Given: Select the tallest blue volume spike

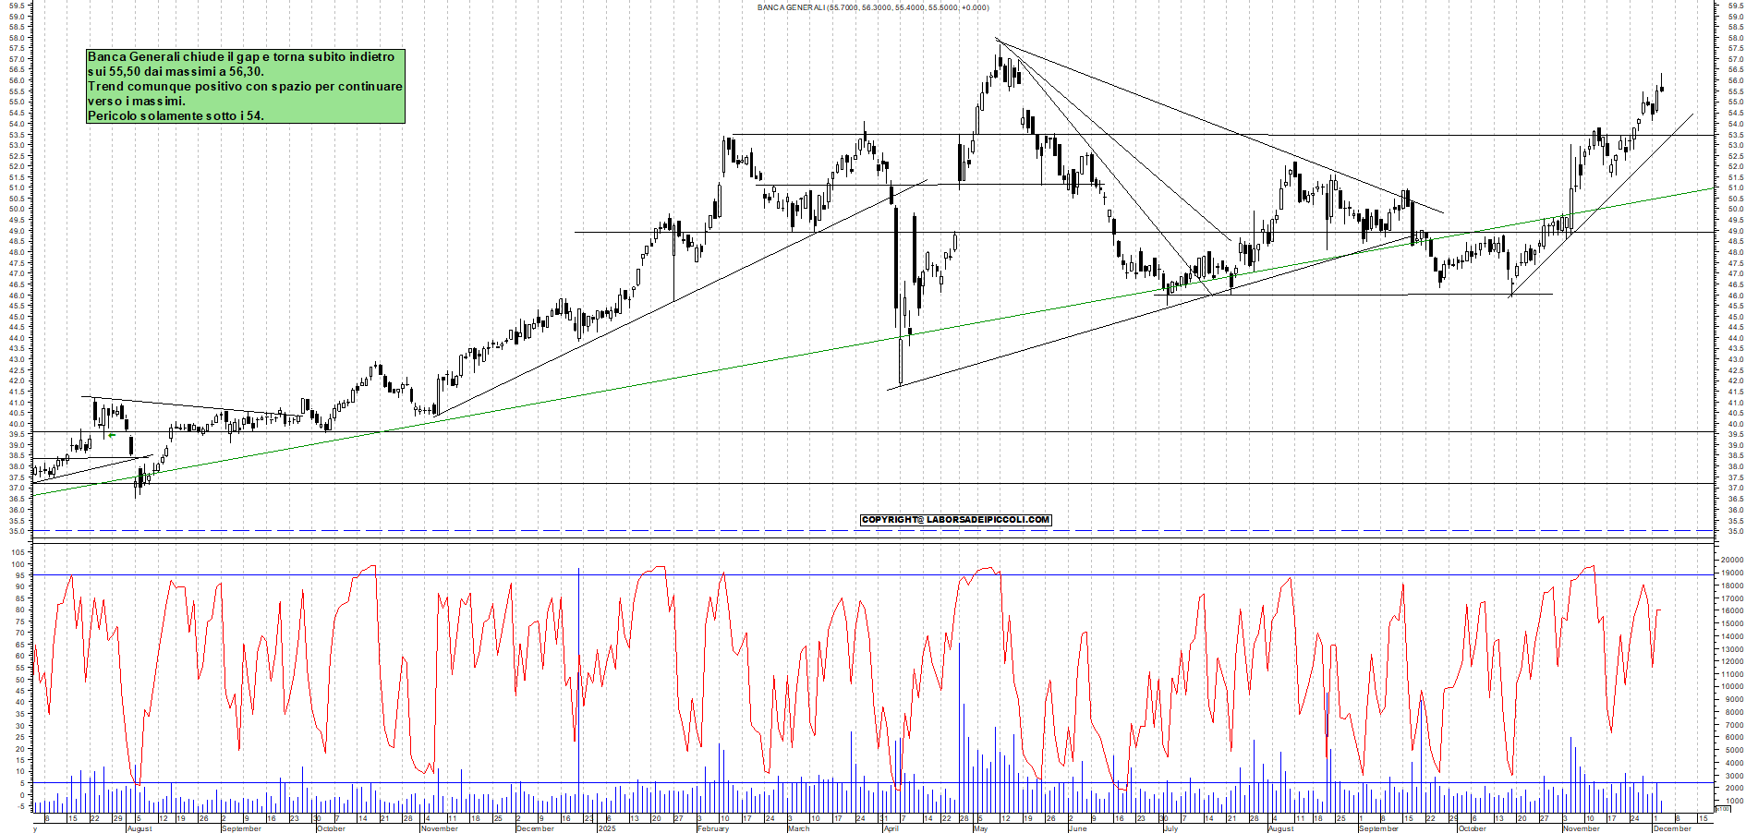Looking at the screenshot, I should coord(578,693).
